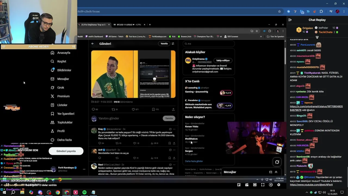
Task: Open the FeritKarakaya.com bookmark
Action: point(157,36)
